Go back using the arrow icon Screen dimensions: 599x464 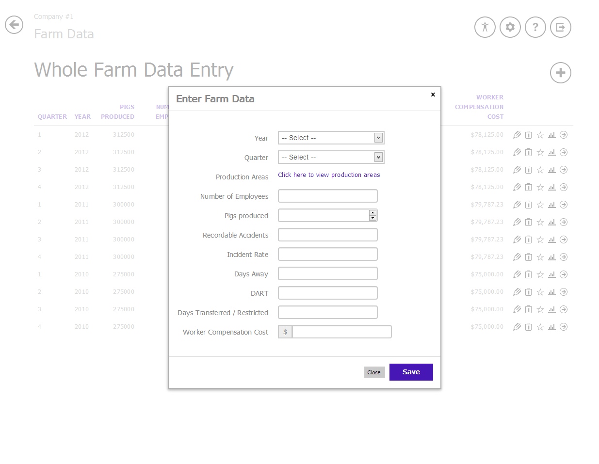point(14,25)
